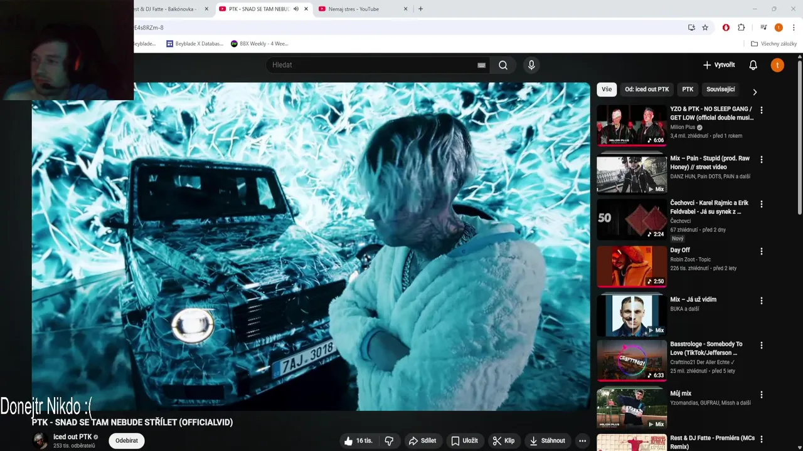This screenshot has width=803, height=451.
Task: Click the video title PTK - SNAD SE TAM NEBUDE STŘÍLET
Action: (132, 422)
